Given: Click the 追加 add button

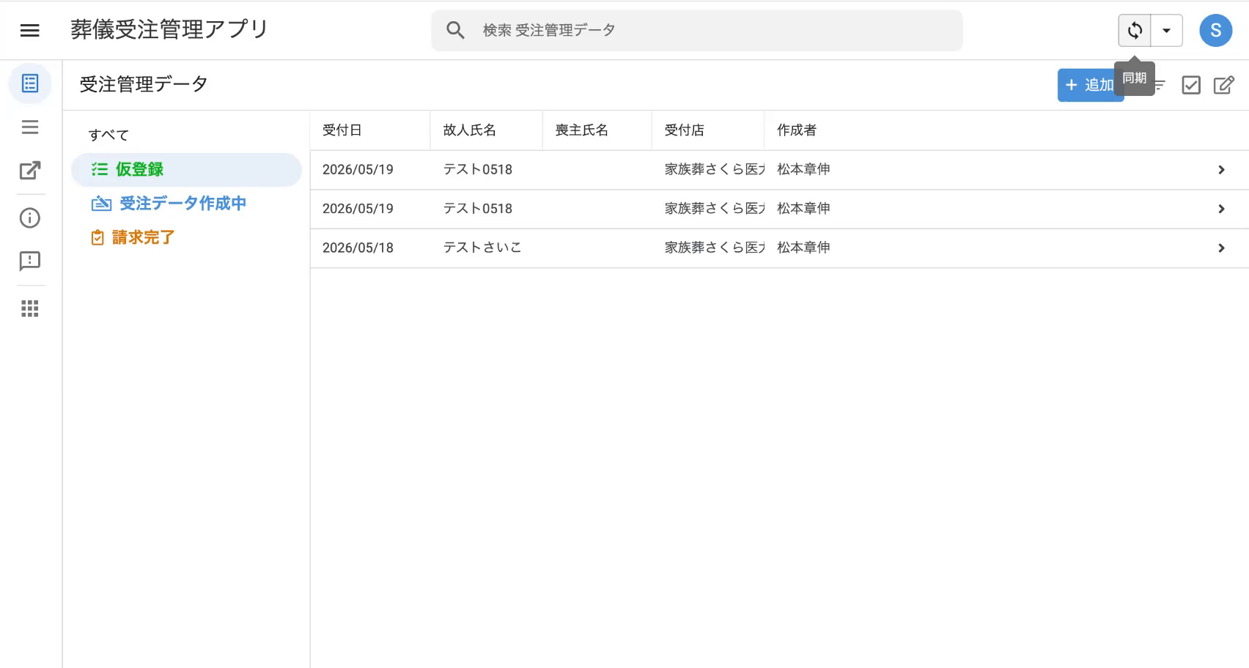Looking at the screenshot, I should coord(1089,85).
